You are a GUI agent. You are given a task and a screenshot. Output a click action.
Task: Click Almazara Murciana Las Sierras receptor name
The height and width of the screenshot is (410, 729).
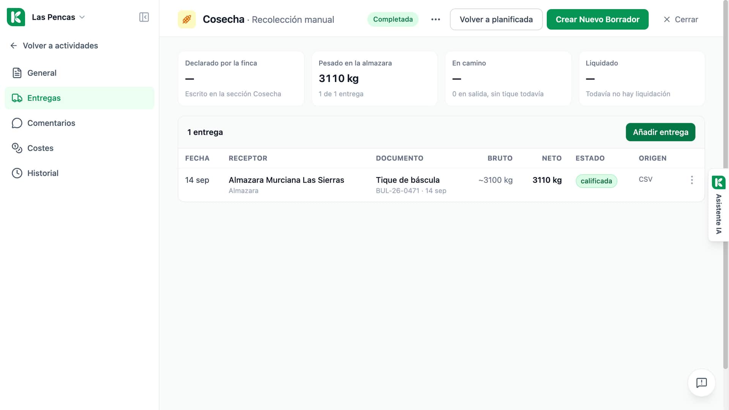point(286,180)
